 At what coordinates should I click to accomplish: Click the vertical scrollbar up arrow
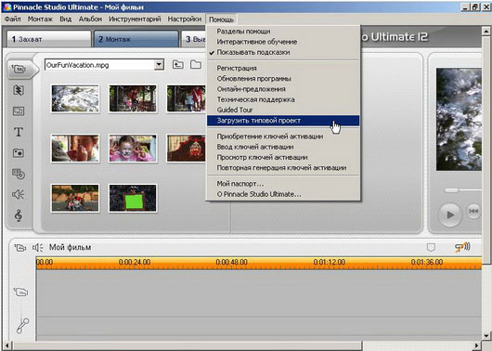point(486,31)
